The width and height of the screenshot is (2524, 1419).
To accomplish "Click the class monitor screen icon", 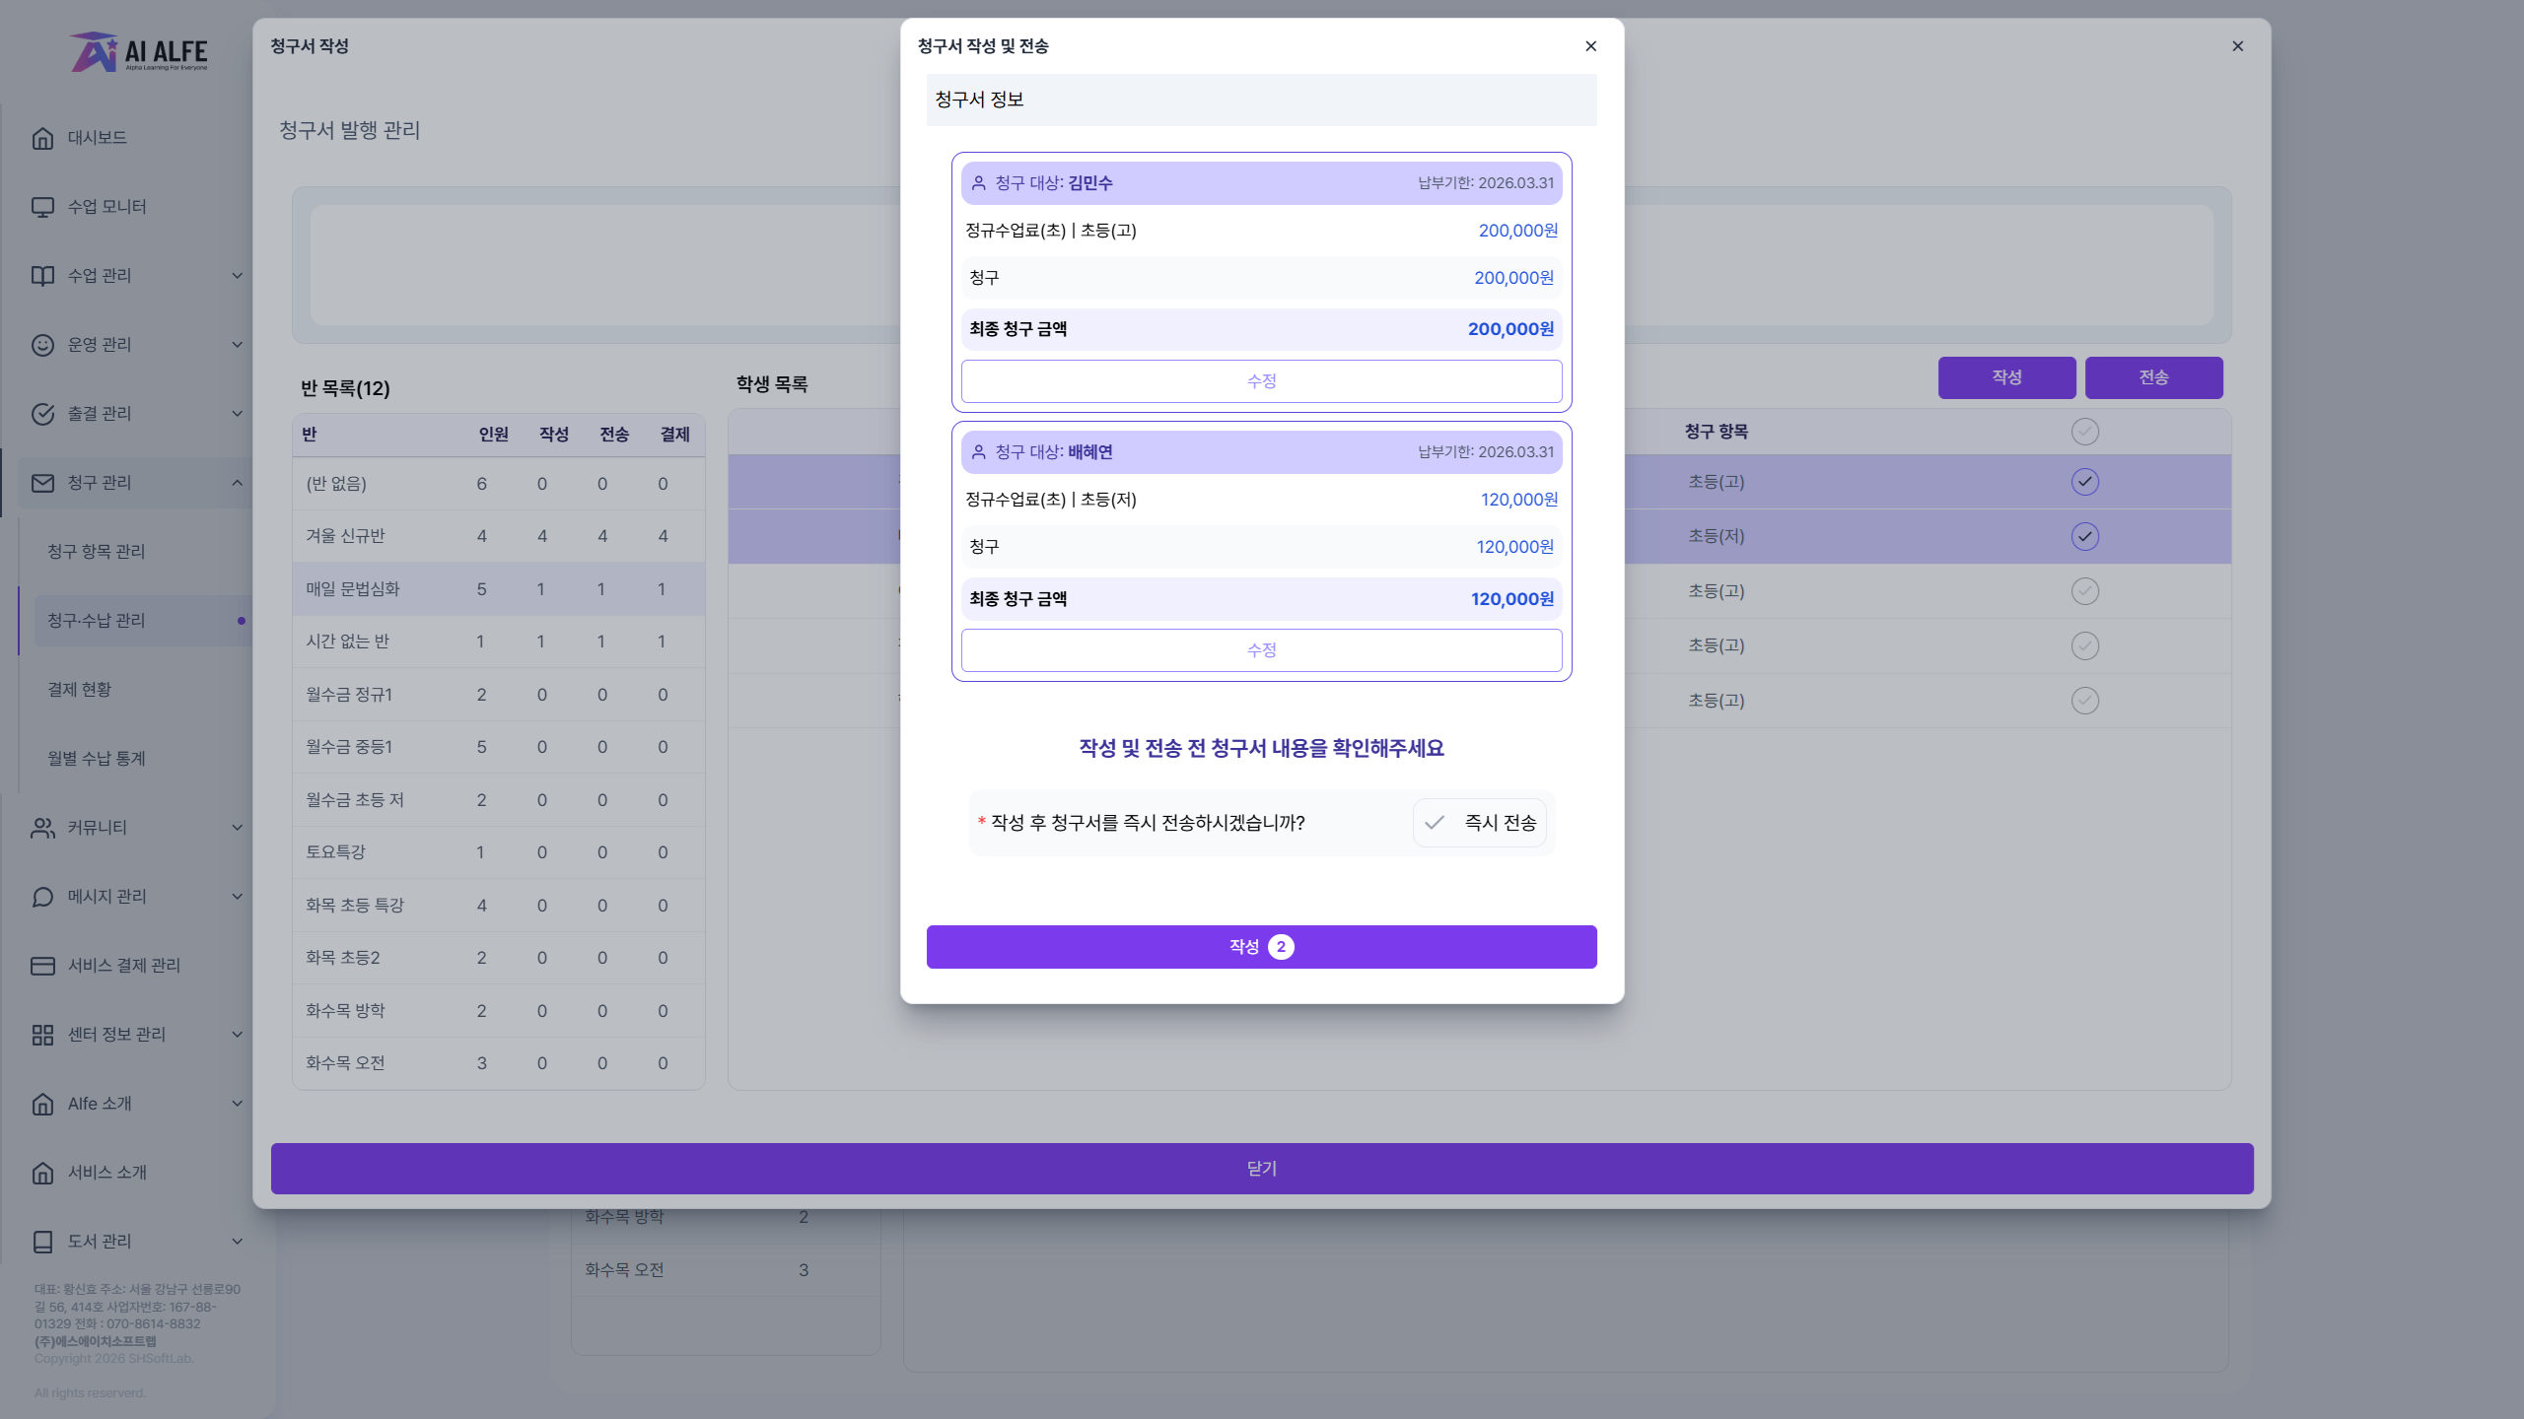I will coord(42,207).
